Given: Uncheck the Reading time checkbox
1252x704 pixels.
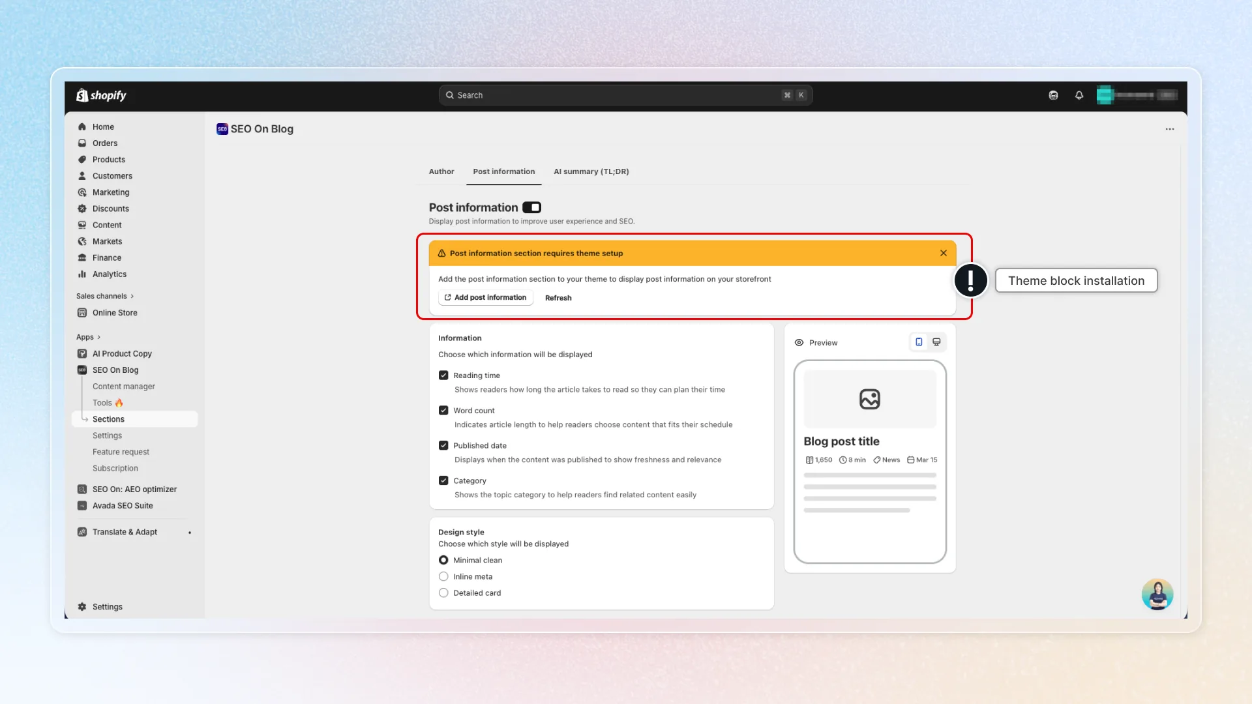Looking at the screenshot, I should click(443, 375).
